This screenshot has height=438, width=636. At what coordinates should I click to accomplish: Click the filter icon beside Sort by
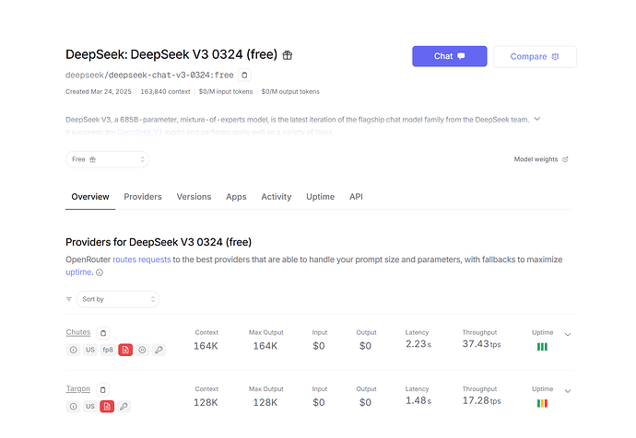(69, 299)
